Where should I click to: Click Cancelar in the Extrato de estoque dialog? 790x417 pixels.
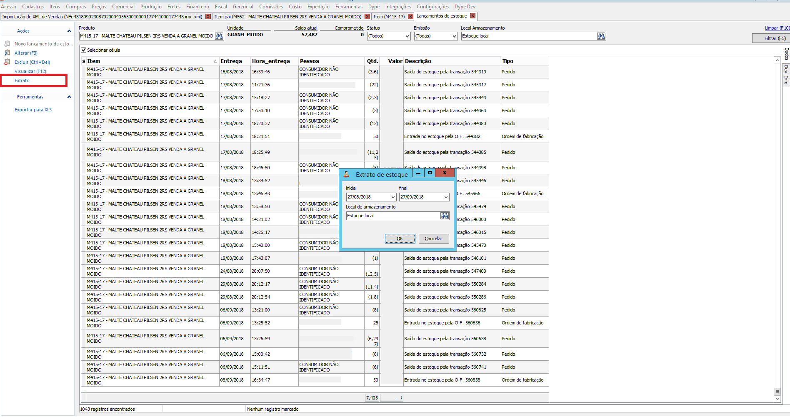click(433, 239)
